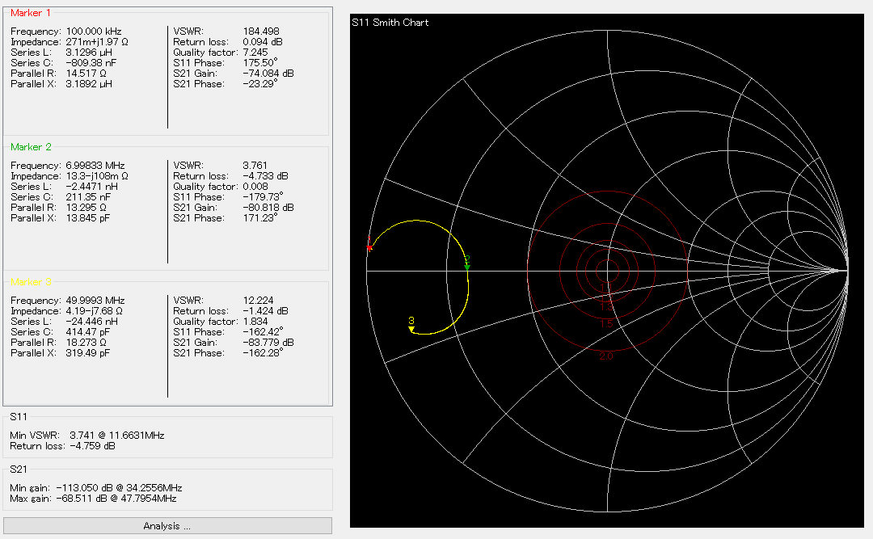Click Marker 1 Parallel R 14.517 Ω
Image resolution: width=873 pixels, height=539 pixels.
coord(86,74)
